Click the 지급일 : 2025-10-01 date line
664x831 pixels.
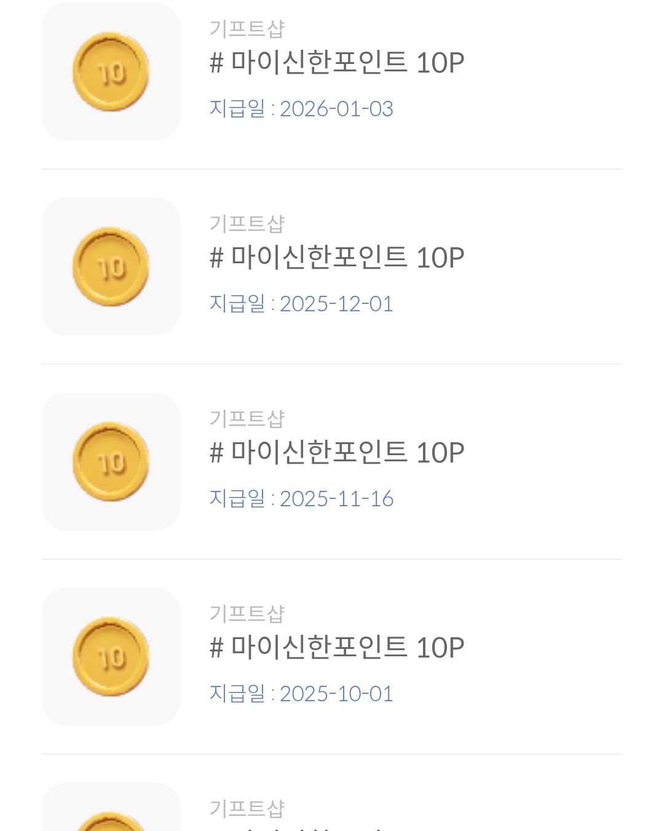(x=301, y=694)
